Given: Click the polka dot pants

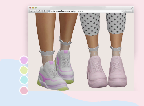Looking at the screenshot, I should point(103,24).
